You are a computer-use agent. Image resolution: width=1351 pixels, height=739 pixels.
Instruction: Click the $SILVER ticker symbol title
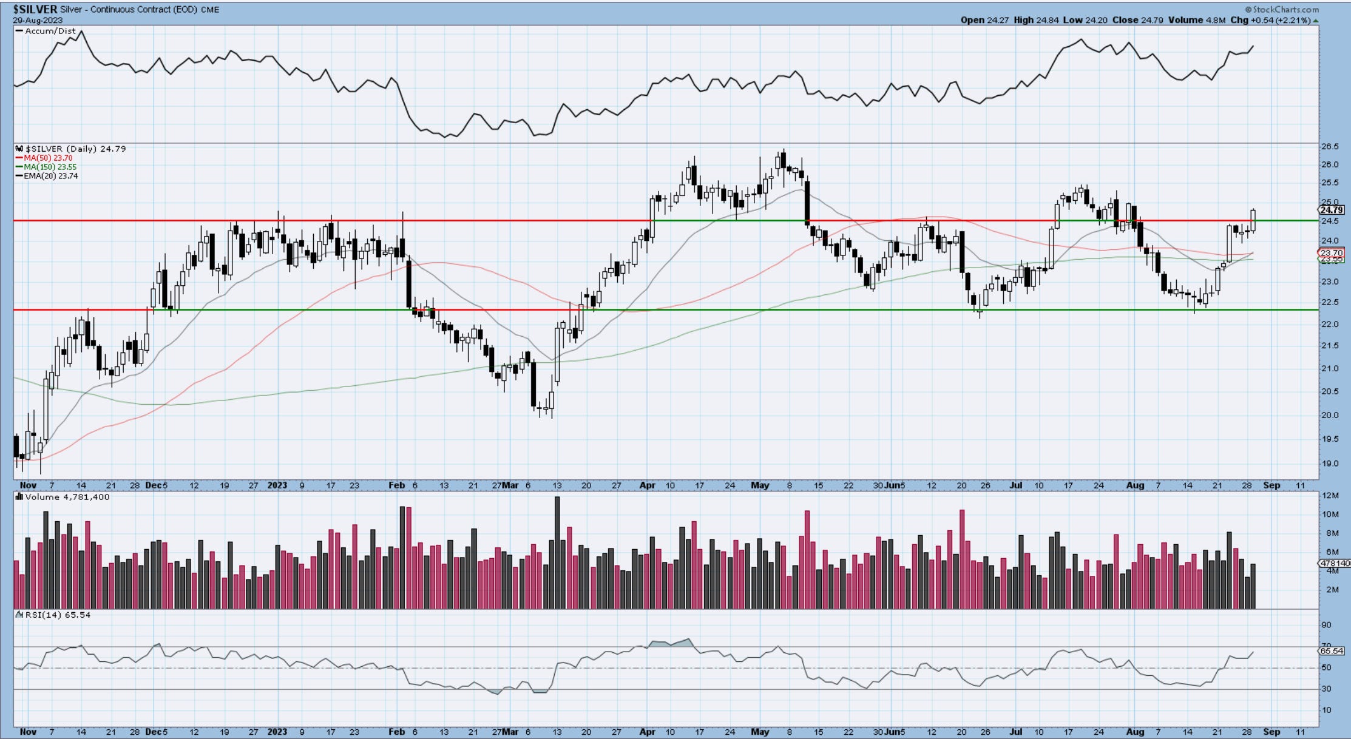tap(35, 10)
